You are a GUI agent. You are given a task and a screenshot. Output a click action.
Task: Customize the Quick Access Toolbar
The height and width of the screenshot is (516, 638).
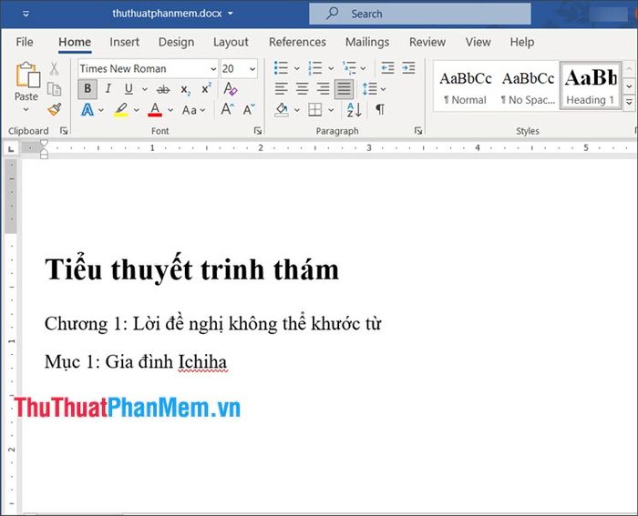point(26,14)
